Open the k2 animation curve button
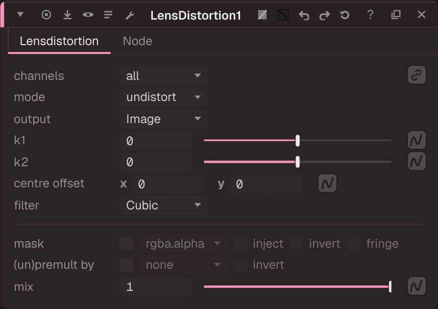 point(416,161)
